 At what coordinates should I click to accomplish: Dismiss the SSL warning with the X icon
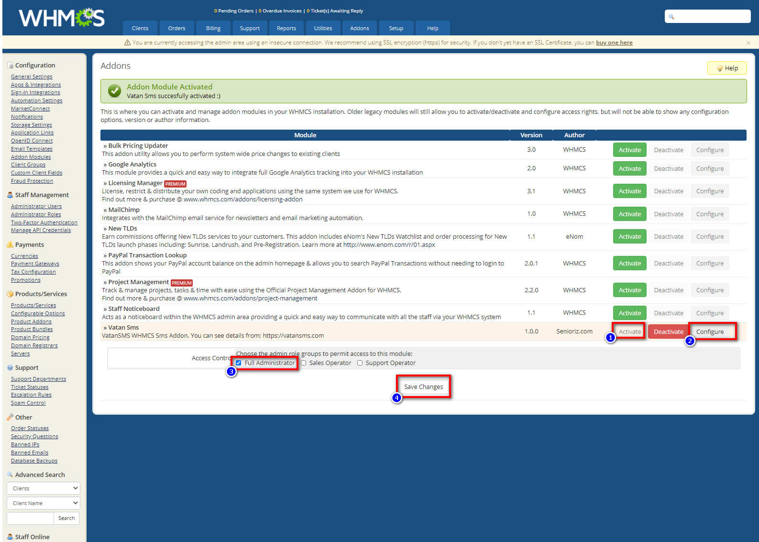748,43
